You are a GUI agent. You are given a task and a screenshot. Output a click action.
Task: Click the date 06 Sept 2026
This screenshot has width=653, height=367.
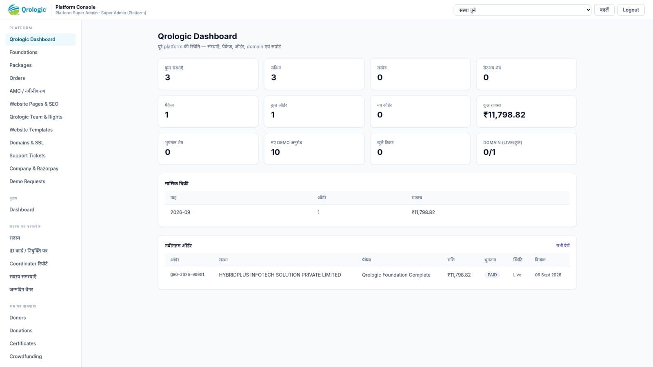coord(548,275)
